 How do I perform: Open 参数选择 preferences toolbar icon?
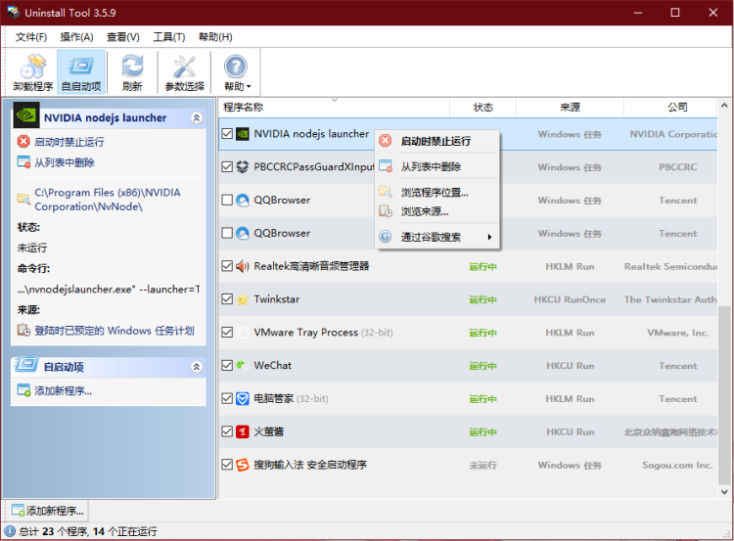click(x=185, y=72)
